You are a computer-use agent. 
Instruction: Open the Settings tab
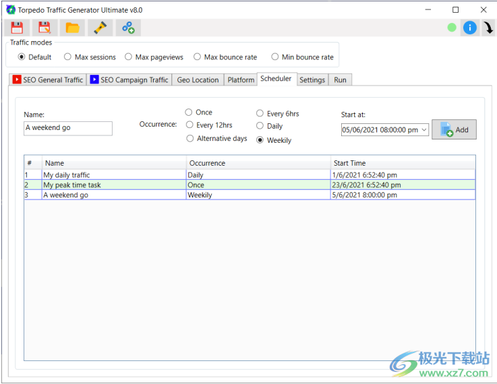click(x=312, y=79)
